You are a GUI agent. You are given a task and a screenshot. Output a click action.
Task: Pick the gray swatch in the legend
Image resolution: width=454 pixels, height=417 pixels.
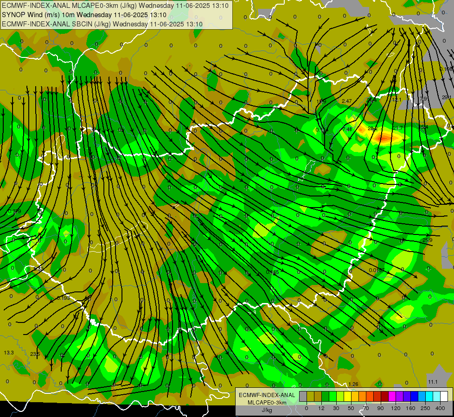click(x=303, y=396)
